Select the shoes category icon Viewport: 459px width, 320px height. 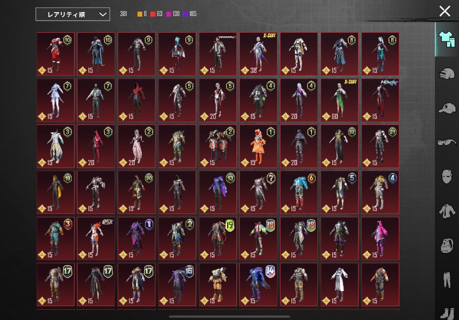447,313
